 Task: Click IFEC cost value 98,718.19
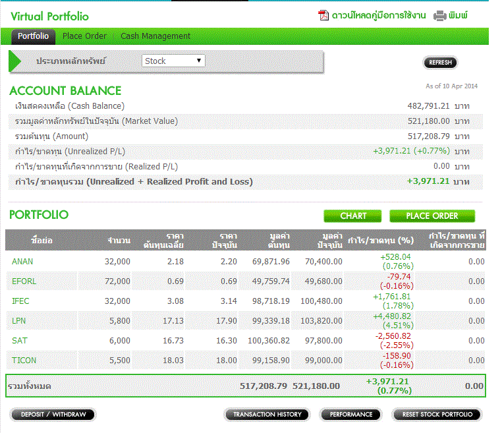[x=271, y=301]
